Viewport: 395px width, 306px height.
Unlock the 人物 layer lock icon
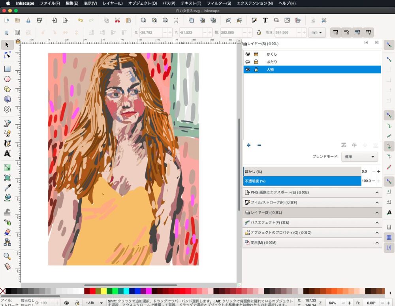click(256, 69)
